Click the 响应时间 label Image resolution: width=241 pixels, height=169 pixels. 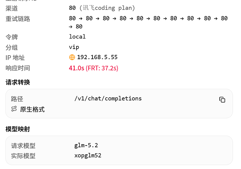click(18, 68)
